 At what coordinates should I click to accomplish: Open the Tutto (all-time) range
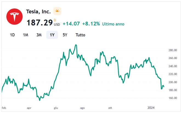tap(80, 35)
